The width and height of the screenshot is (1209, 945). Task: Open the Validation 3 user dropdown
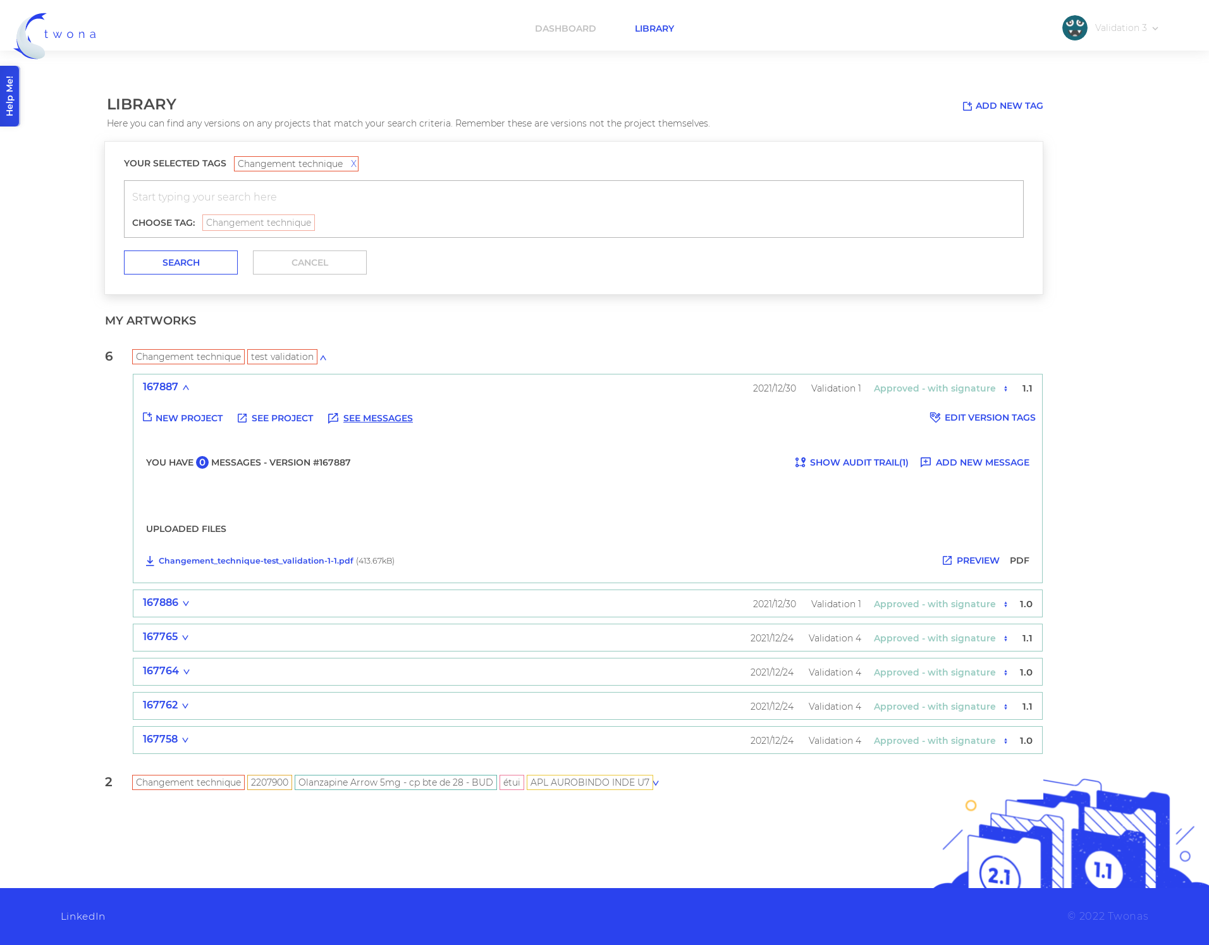(1110, 28)
